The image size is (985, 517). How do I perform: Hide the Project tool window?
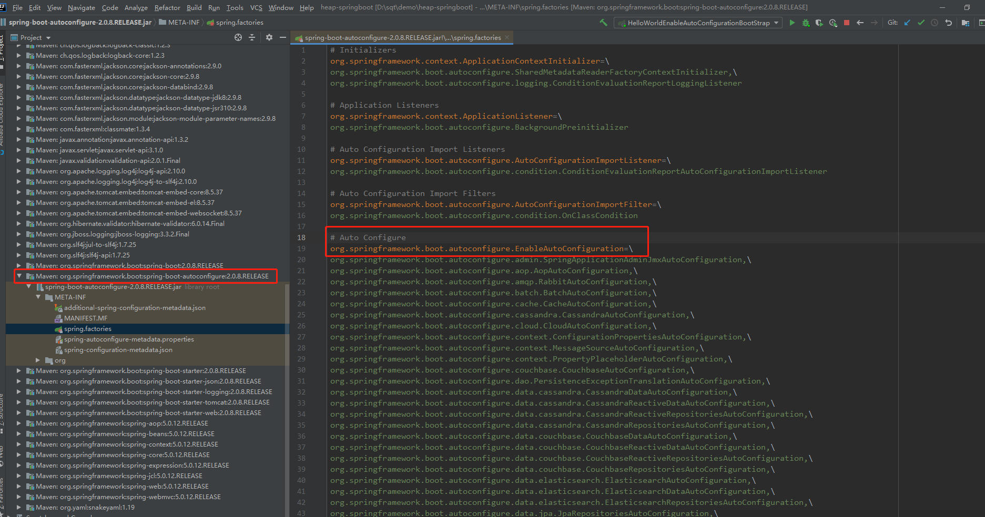(x=282, y=37)
